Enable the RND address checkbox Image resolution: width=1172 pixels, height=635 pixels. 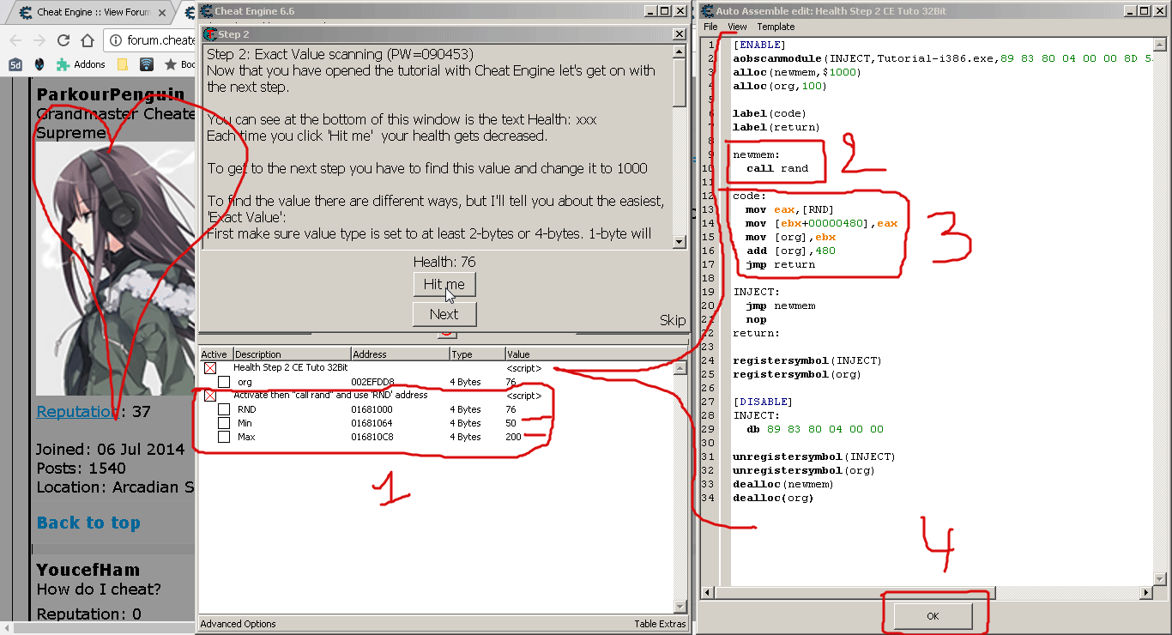click(224, 409)
